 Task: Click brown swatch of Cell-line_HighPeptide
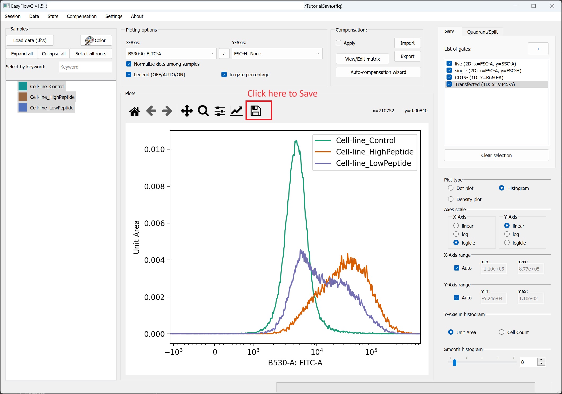23,97
